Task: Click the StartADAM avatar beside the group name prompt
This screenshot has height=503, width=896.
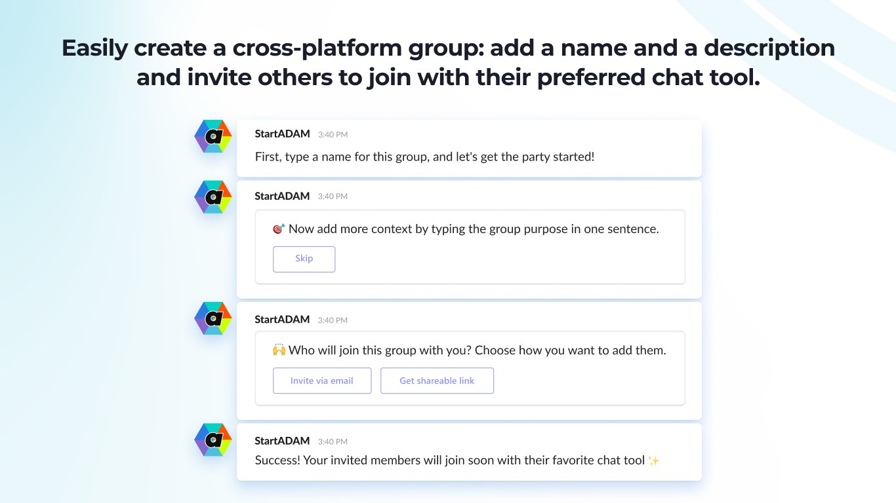Action: (x=213, y=136)
